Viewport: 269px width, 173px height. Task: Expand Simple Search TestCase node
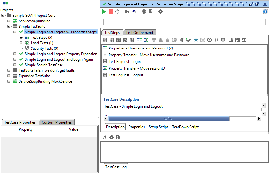tap(15, 65)
